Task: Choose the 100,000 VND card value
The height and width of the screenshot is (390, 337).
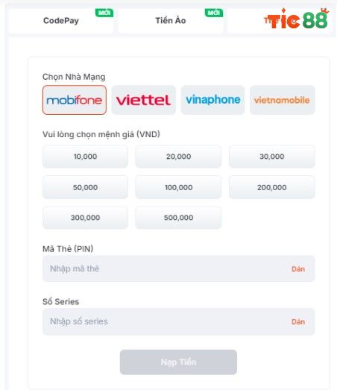Action: pos(178,187)
